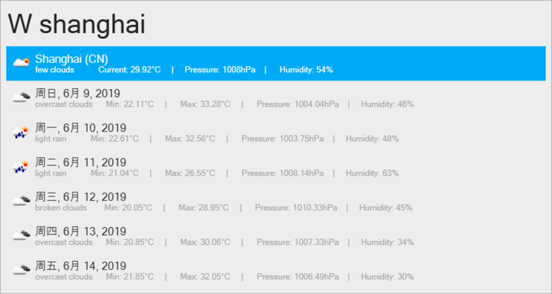Click overcast clouds icon for June 13
This screenshot has height=294, width=552.
coord(21,235)
